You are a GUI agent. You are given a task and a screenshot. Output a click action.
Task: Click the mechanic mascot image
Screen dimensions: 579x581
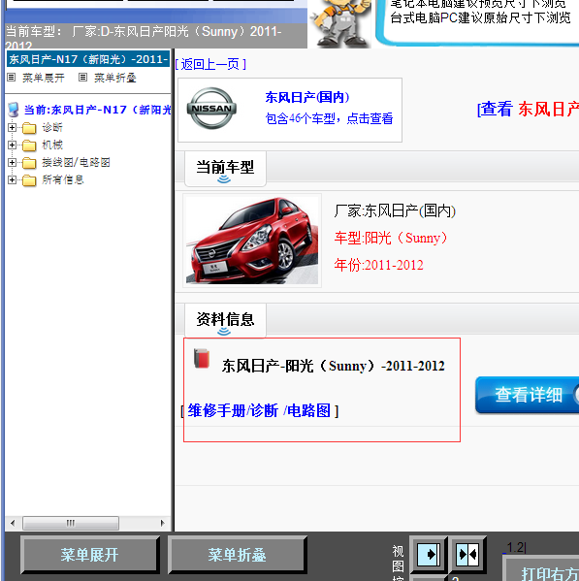pos(340,23)
